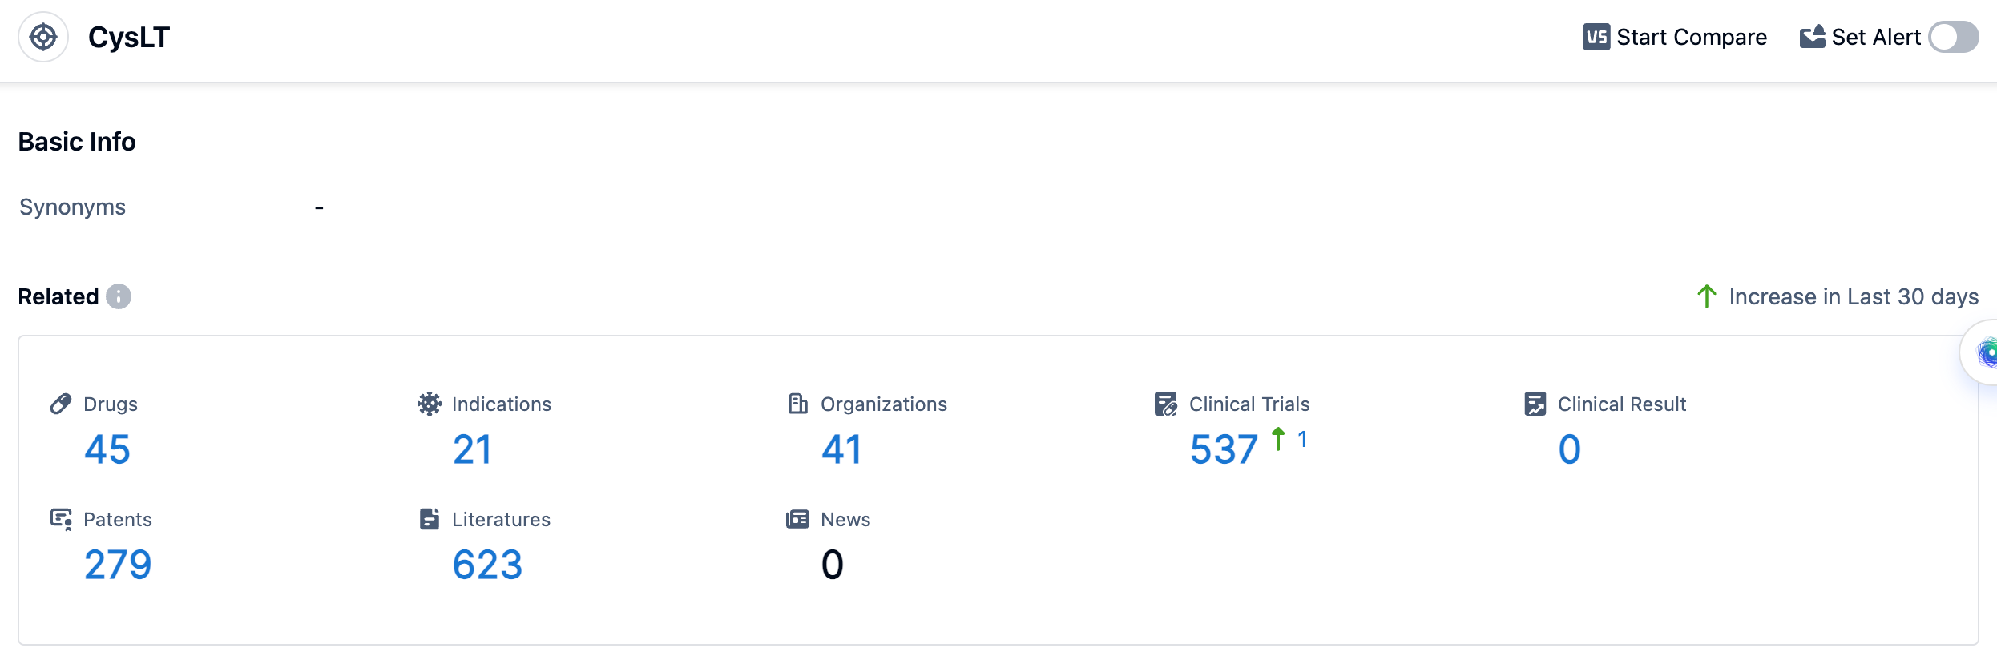Open the 623 related Literatures count
Viewport: 1997px width, 652px height.
487,565
